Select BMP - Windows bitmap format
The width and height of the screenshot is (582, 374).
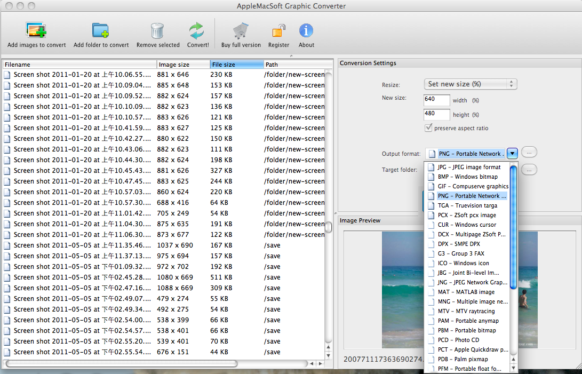point(467,177)
